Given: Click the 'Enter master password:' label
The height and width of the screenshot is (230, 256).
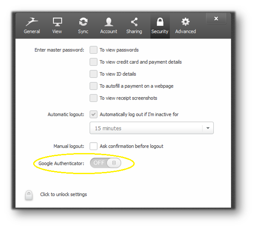Looking at the screenshot, I should click(59, 50).
